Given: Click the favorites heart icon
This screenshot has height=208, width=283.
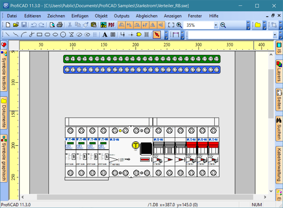Looking at the screenshot, I should click(x=4, y=45).
